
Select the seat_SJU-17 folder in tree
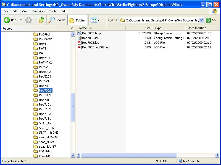point(48,147)
